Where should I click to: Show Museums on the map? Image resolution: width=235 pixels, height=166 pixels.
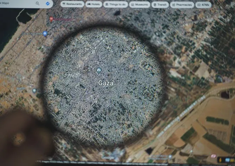click(139, 5)
